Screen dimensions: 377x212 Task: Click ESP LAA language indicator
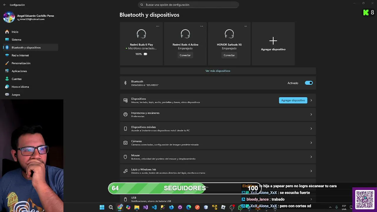pos(344,207)
